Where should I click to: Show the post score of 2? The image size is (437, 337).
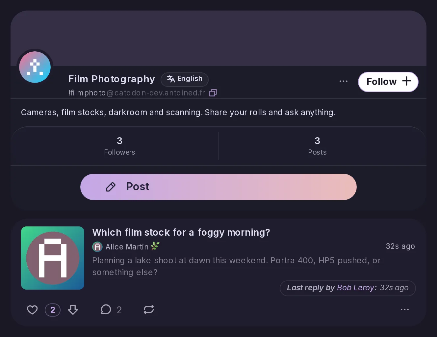pos(53,310)
